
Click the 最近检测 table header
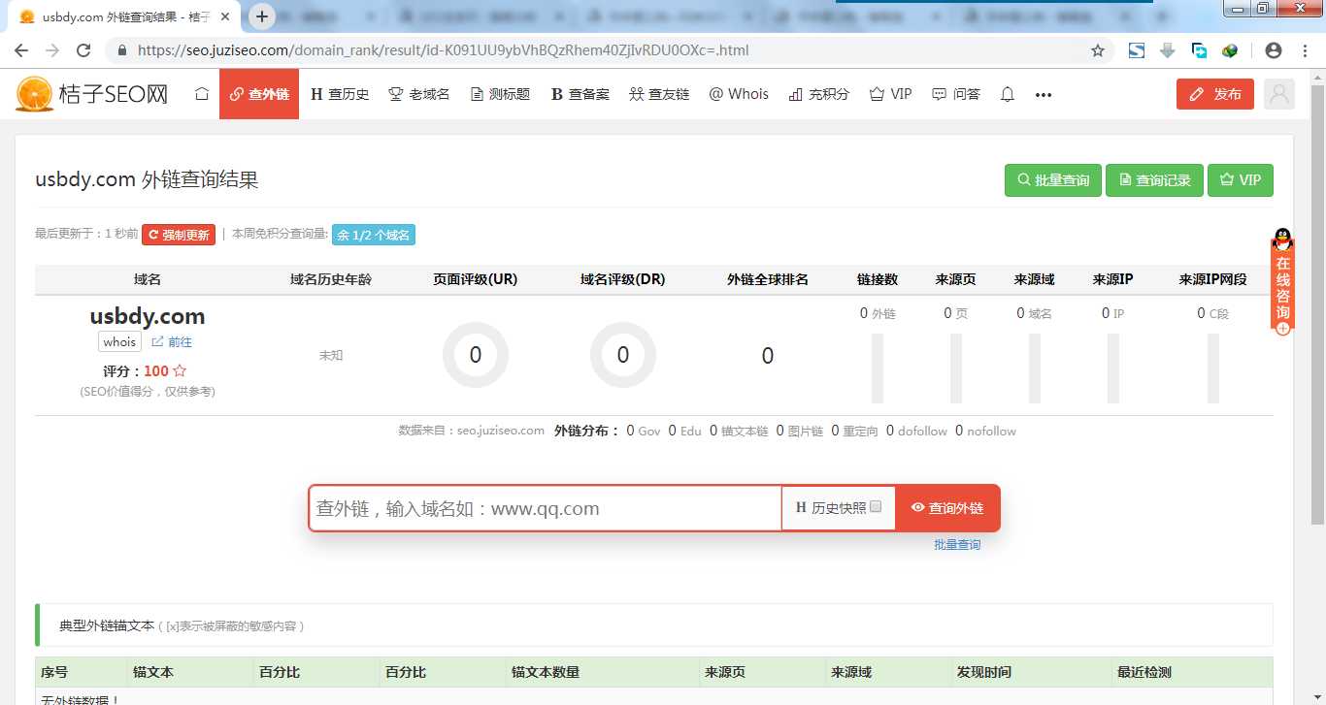[x=1144, y=672]
